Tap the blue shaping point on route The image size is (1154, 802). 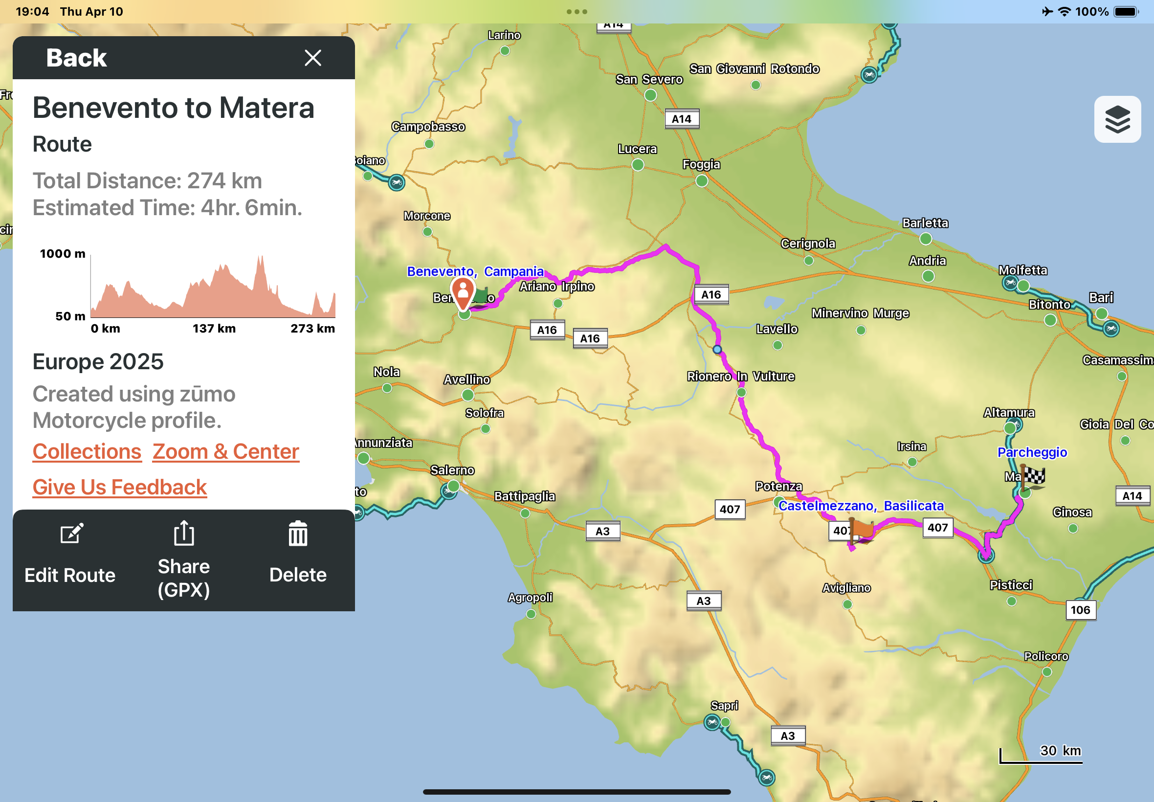[717, 349]
